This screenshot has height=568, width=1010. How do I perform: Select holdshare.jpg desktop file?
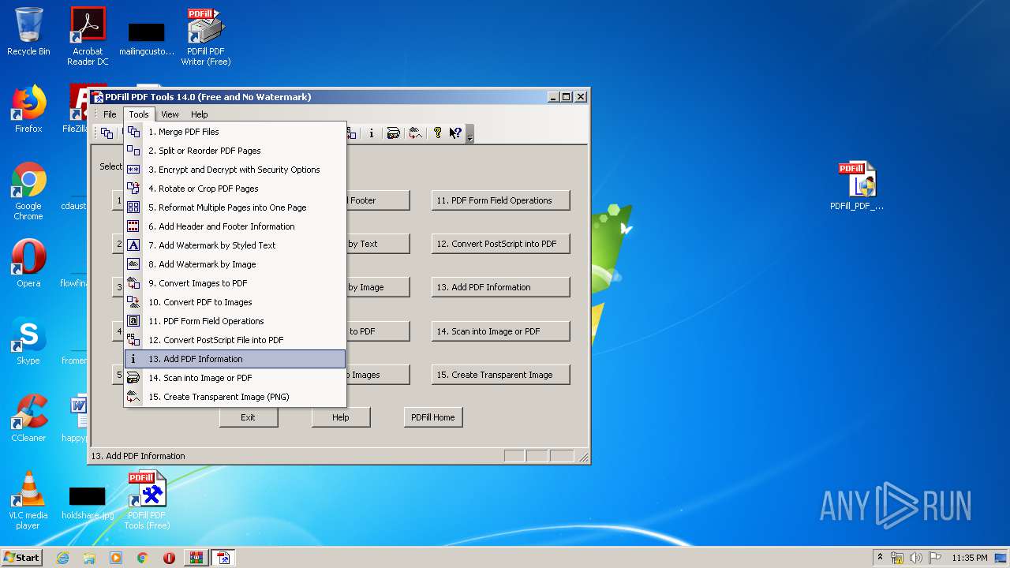coord(88,503)
